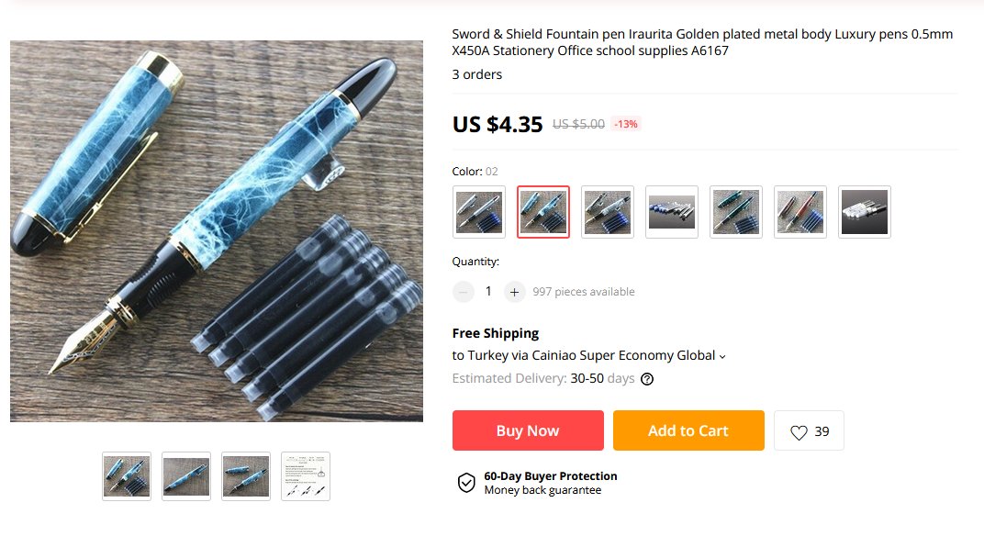This screenshot has height=536, width=984.
Task: Choose the fourth color with ink cartridges
Action: click(x=672, y=212)
